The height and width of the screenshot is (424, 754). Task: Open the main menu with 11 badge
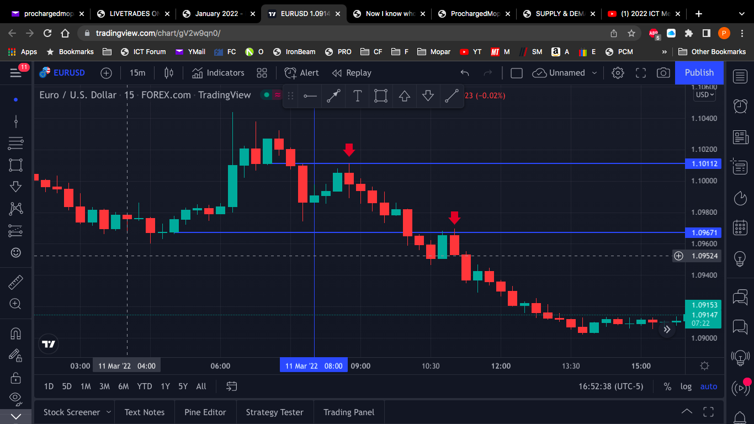tap(15, 72)
